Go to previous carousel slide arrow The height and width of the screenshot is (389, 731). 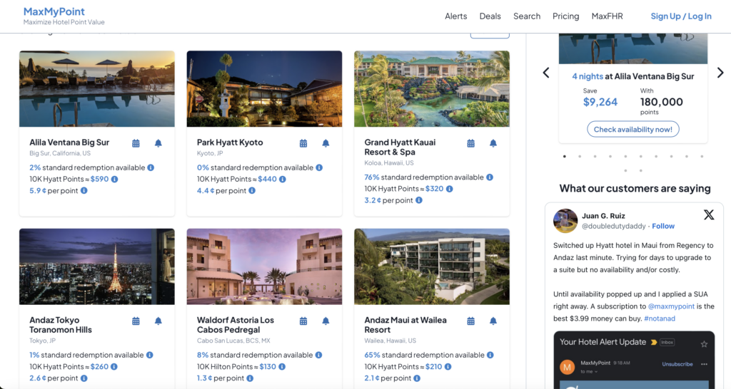tap(546, 73)
